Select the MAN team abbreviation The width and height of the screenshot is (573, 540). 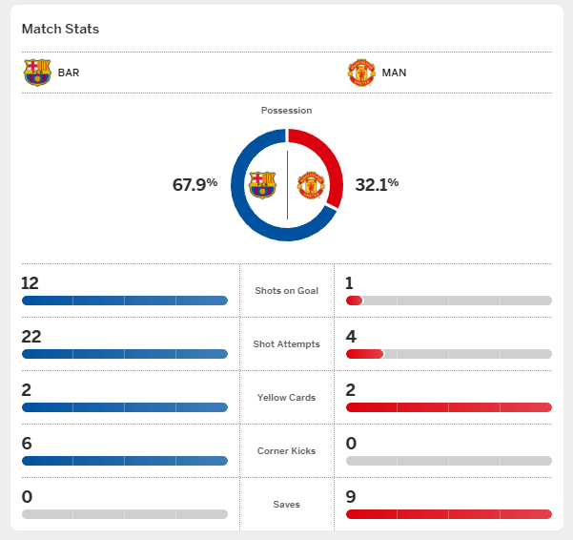tap(394, 73)
